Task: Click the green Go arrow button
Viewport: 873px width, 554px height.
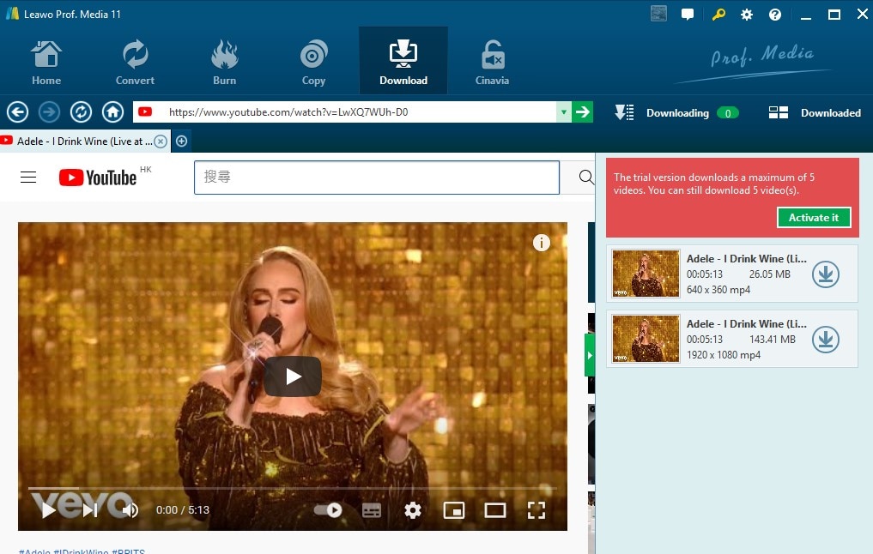Action: click(x=582, y=112)
